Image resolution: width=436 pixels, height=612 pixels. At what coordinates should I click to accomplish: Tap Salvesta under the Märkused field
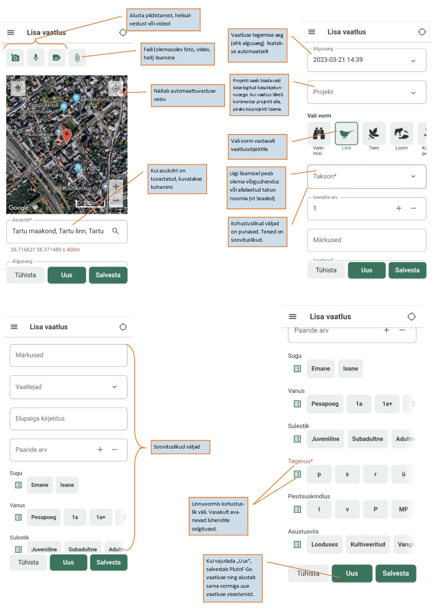[407, 270]
